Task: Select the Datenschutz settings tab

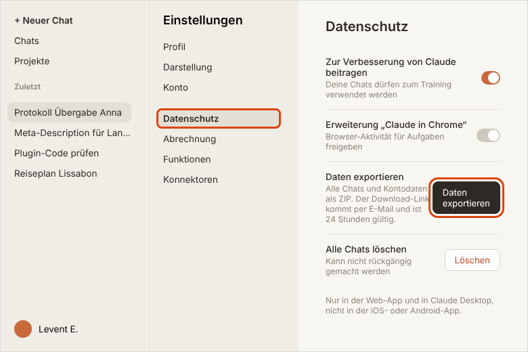Action: click(219, 118)
